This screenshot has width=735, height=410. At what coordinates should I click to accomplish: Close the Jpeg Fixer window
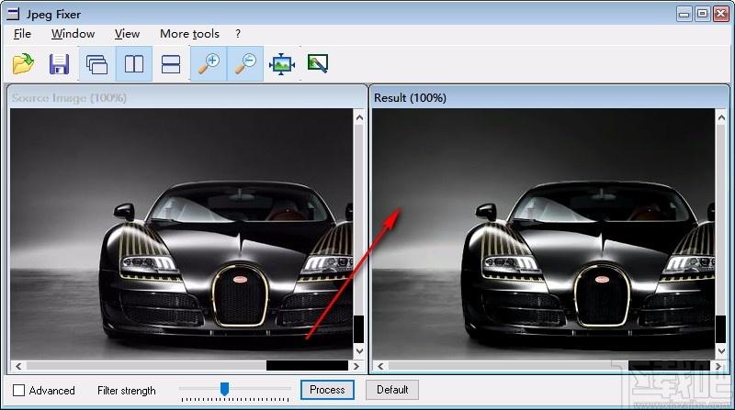click(x=720, y=14)
